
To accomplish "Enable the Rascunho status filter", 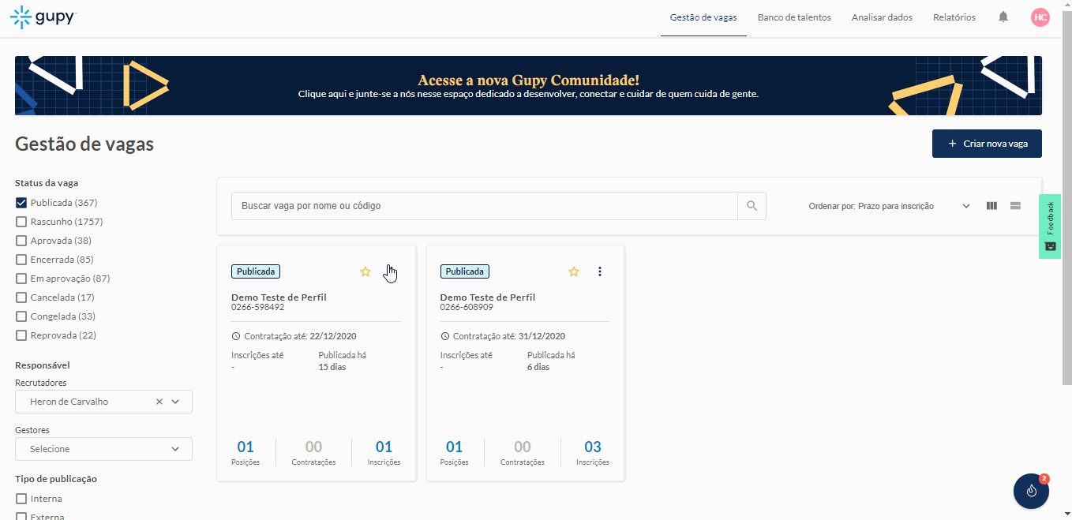I will point(21,222).
